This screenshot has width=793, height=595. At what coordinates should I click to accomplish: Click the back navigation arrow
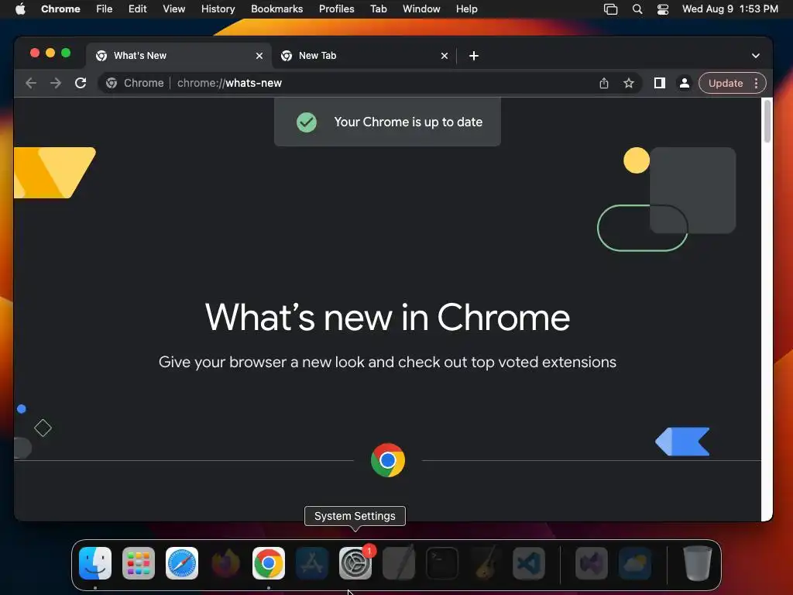point(31,83)
